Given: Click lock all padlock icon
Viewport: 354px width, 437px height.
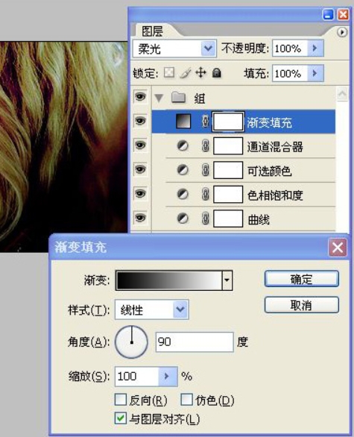Looking at the screenshot, I should coord(216,73).
